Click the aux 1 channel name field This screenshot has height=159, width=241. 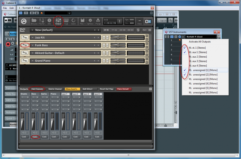click(x=66, y=94)
